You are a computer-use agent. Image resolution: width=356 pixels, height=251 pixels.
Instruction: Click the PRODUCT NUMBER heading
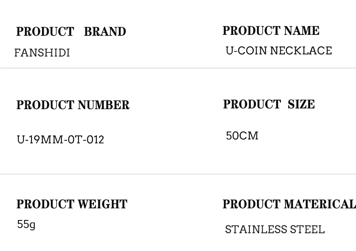pos(73,105)
